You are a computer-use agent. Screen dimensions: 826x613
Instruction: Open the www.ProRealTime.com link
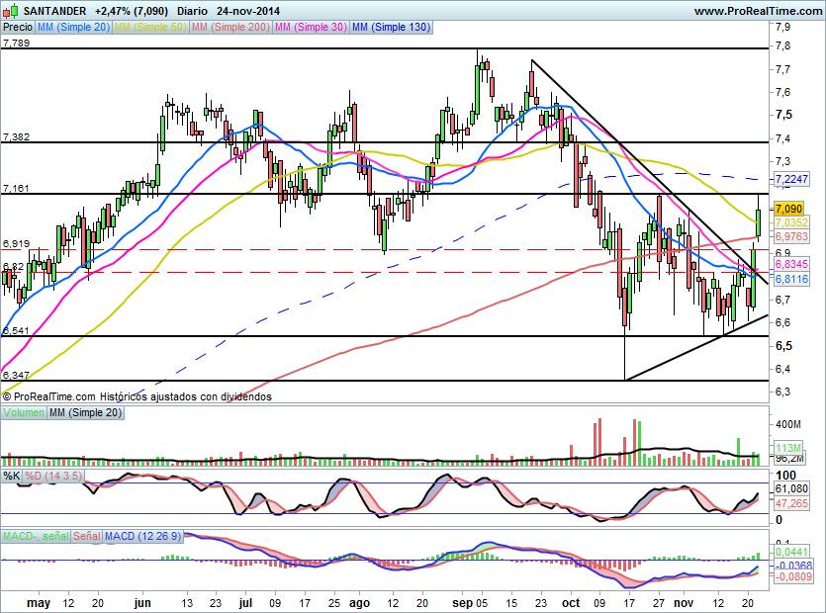click(758, 11)
